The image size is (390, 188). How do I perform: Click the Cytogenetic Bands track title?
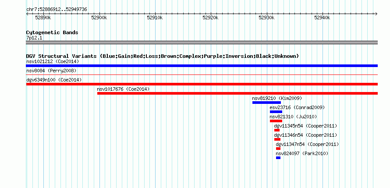52,32
